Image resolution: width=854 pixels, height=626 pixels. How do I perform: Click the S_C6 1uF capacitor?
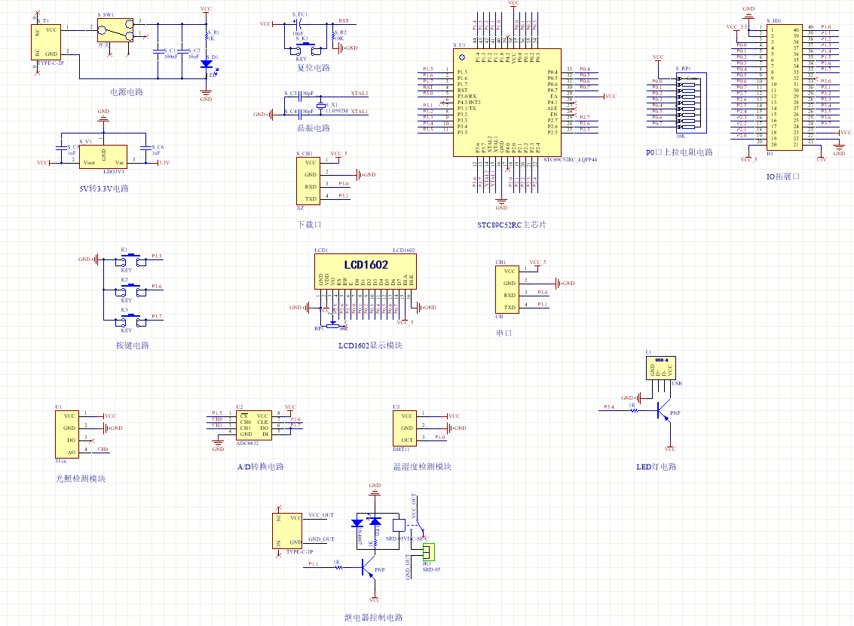pyautogui.click(x=145, y=147)
